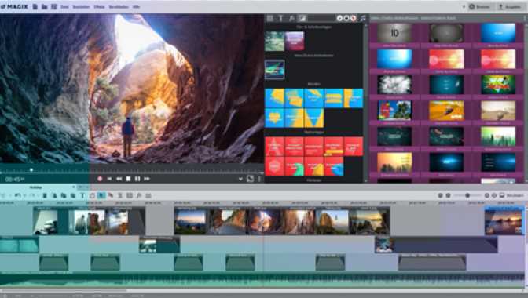
Task: Click the razor cut icon beside the mouse tool
Action: 111,195
